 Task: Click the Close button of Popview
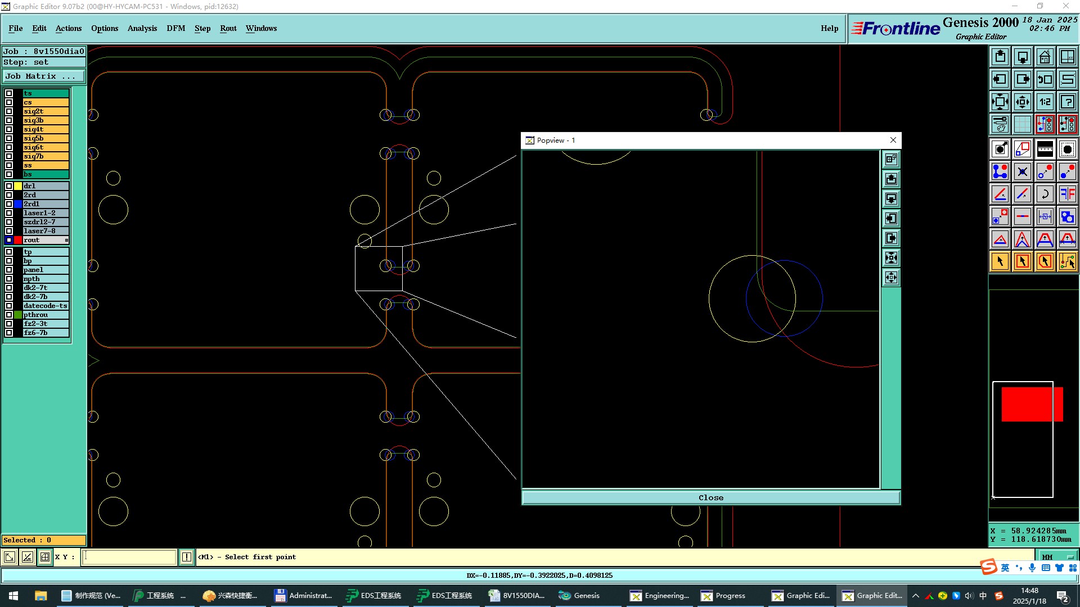(710, 497)
